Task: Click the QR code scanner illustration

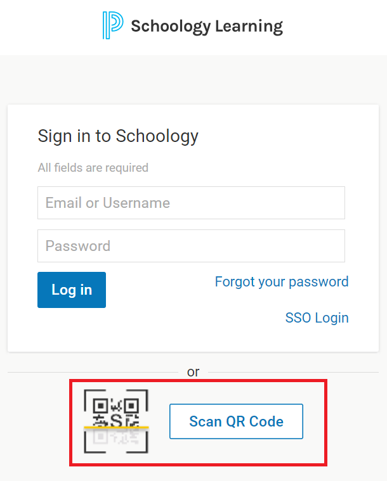Action: coord(116,421)
